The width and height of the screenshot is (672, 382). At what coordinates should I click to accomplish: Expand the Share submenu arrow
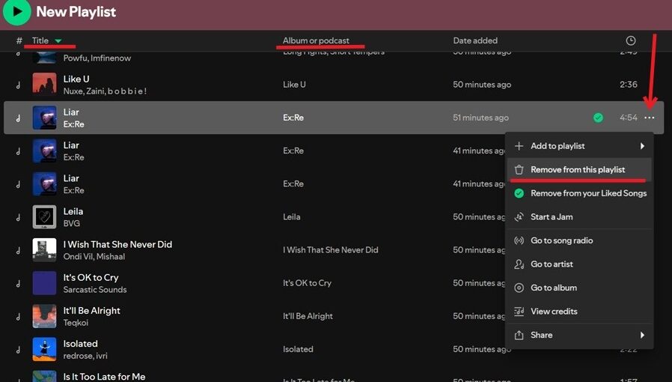pos(642,335)
